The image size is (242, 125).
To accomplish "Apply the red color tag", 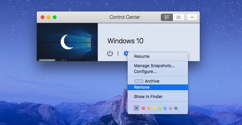I will pos(143,108).
